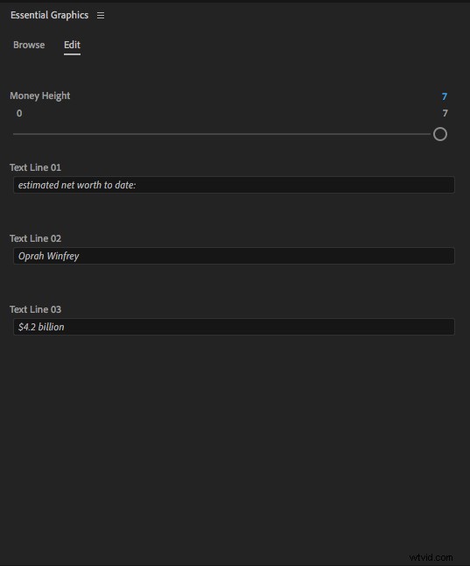Switch to the Browse tab

coord(29,45)
